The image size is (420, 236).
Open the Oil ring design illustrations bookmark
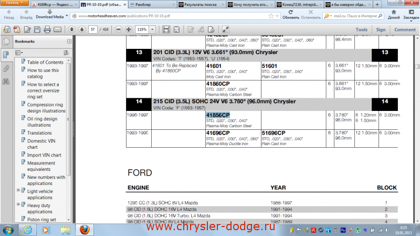[x=42, y=122]
